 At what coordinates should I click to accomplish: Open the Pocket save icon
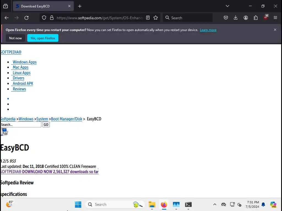coord(226,18)
